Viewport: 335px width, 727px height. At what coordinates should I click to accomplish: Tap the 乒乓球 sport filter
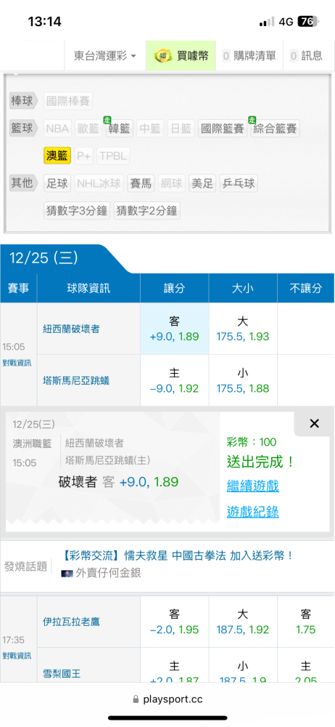coord(239,184)
